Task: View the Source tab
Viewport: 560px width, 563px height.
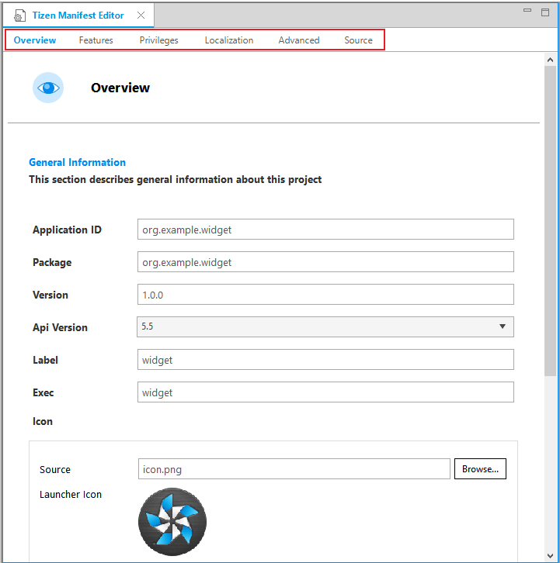Action: 358,40
